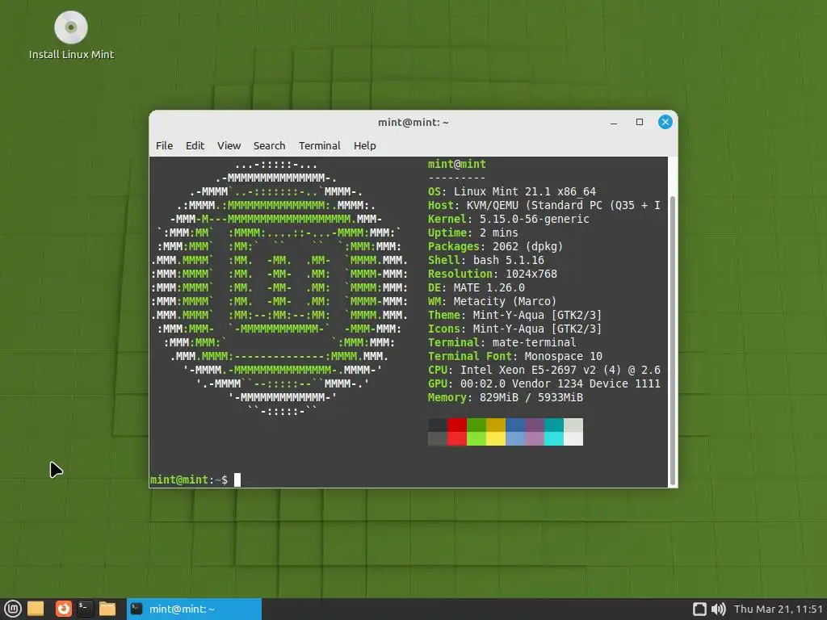The image size is (827, 620).
Task: Click the 'Shell: bash 5.1.16' line
Action: tap(485, 260)
